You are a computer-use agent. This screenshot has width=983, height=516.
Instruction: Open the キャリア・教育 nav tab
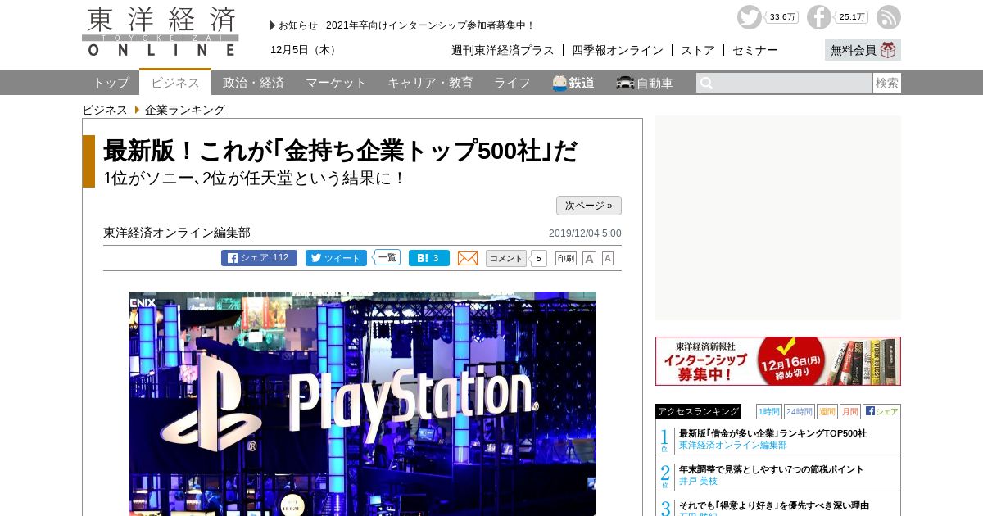[430, 83]
